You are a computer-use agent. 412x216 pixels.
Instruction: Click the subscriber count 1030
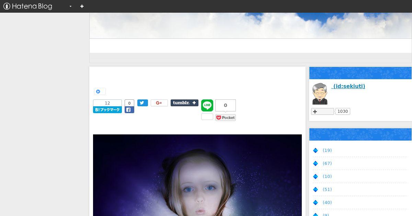pos(343,111)
